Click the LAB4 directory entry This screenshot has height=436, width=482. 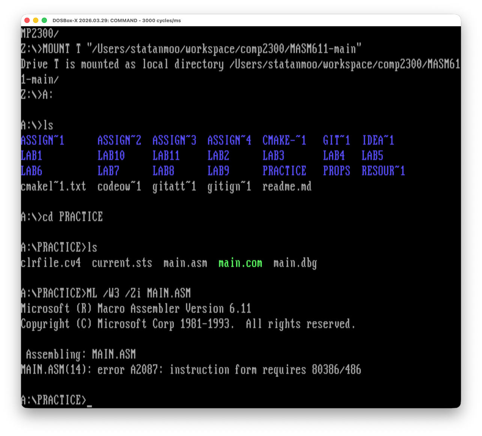tap(334, 155)
